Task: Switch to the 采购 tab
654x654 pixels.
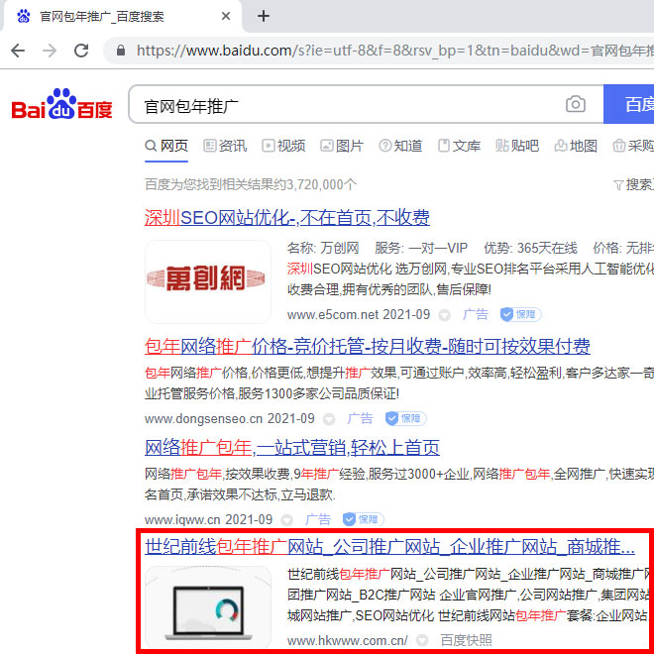Action: (x=633, y=146)
